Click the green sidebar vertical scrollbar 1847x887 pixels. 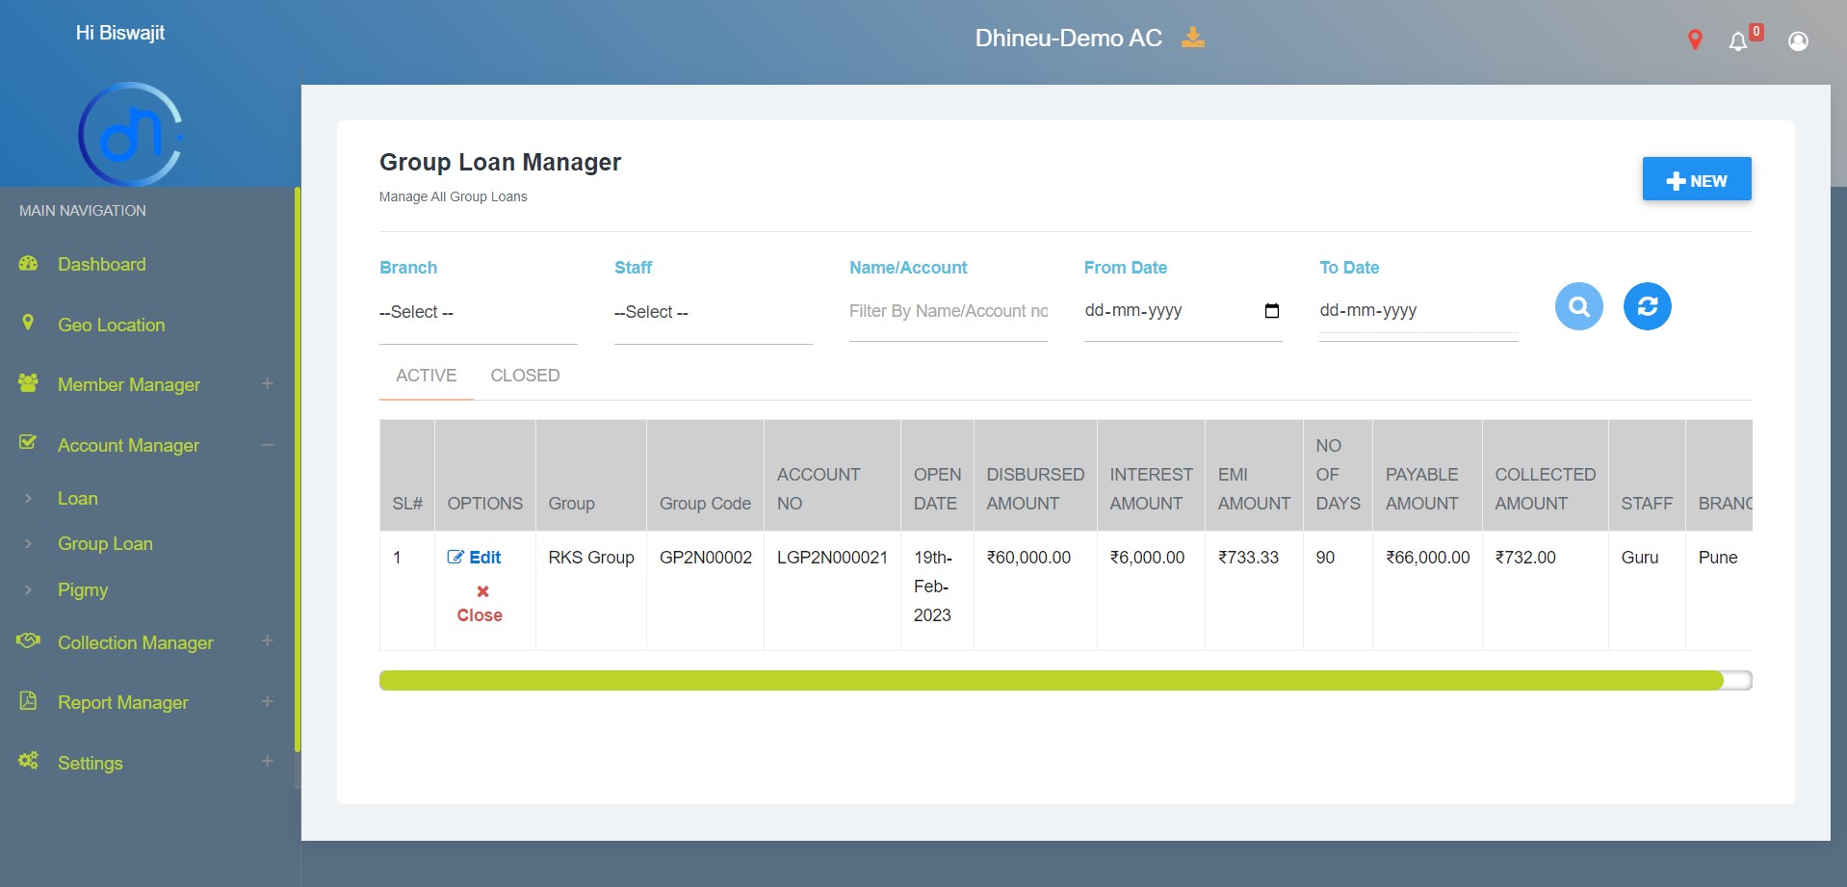click(298, 469)
